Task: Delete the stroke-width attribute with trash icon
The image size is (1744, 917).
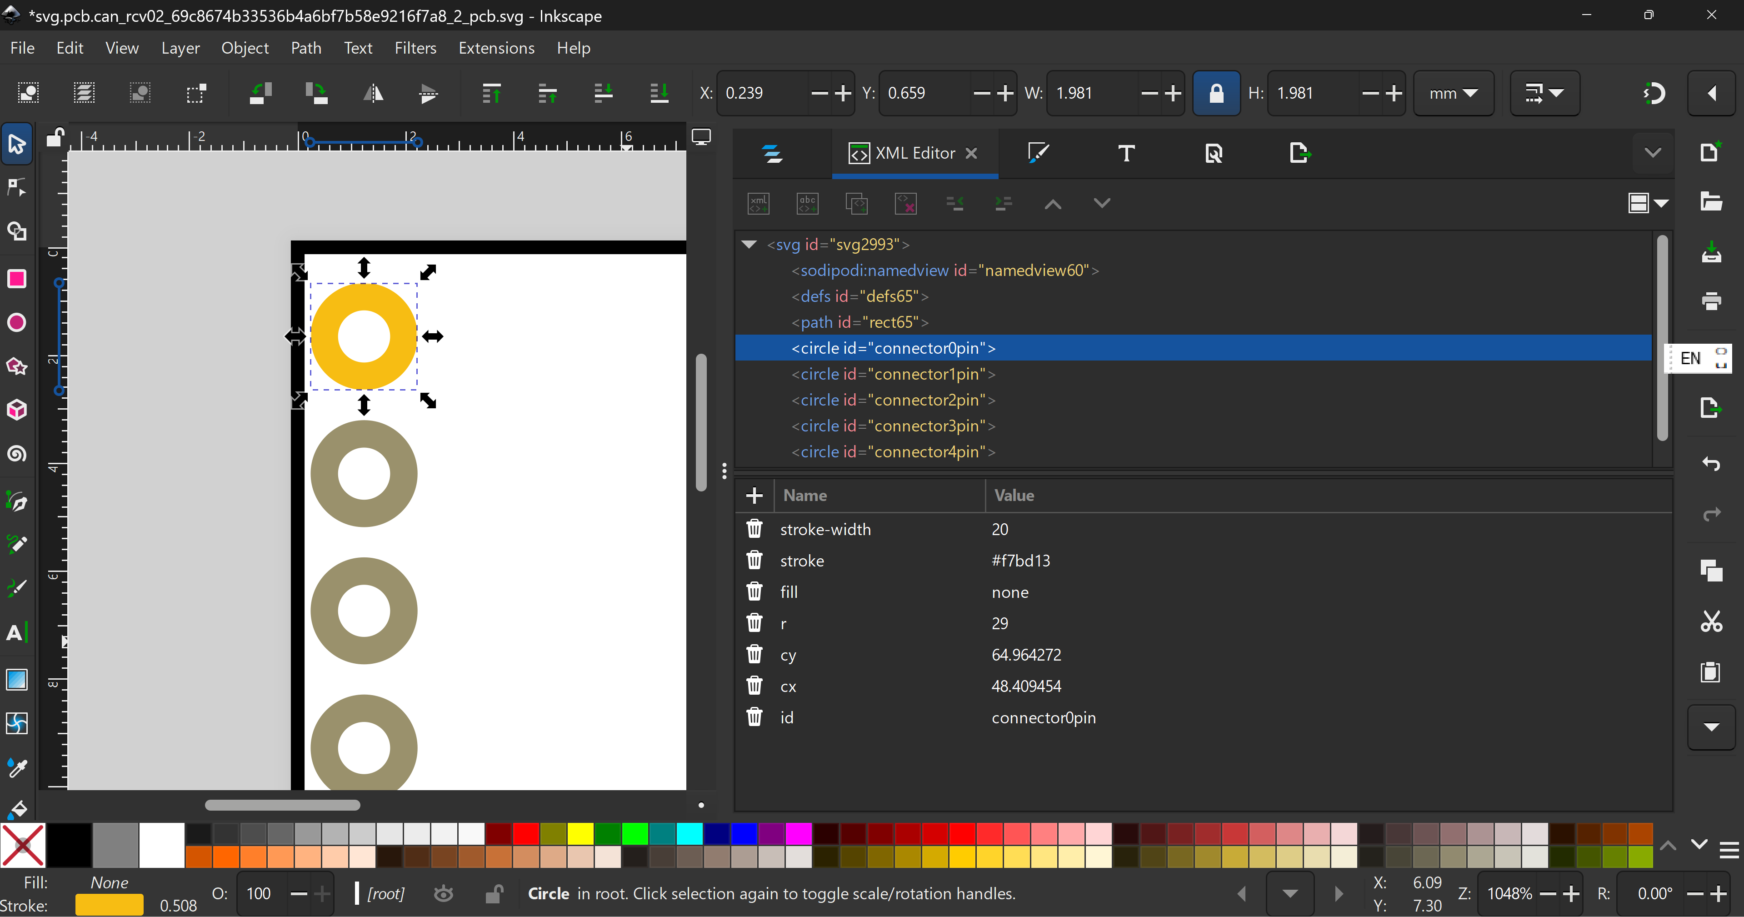Action: [x=754, y=529]
